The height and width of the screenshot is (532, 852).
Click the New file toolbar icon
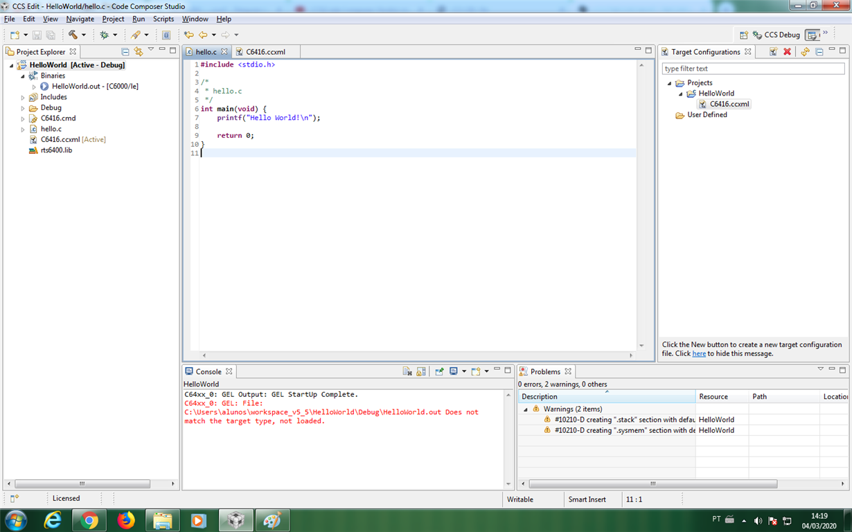point(15,35)
